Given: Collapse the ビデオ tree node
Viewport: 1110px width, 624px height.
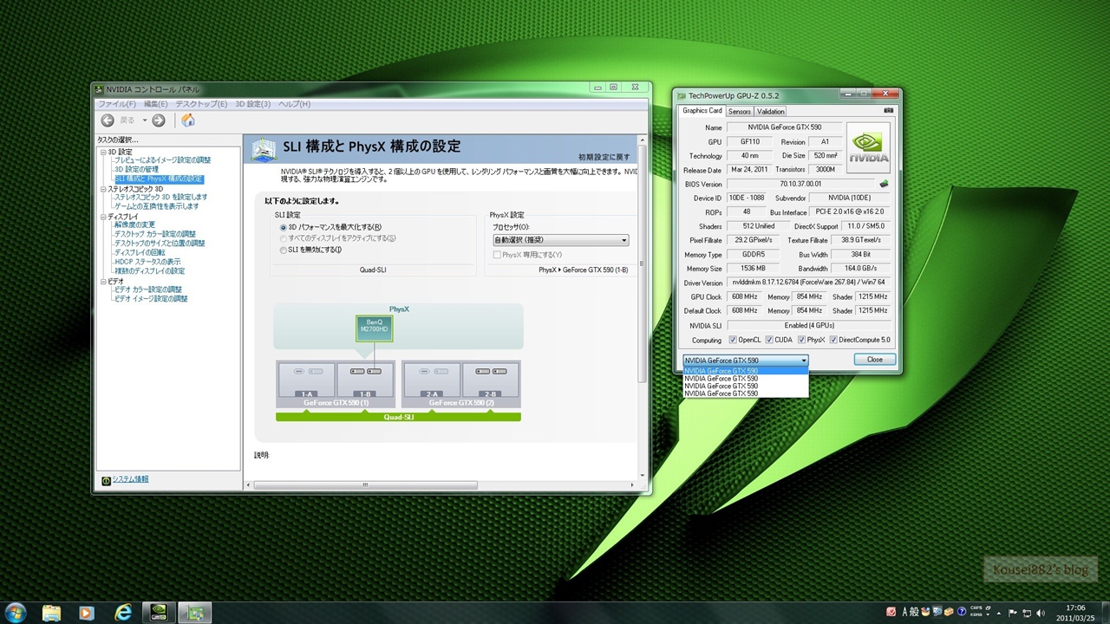Looking at the screenshot, I should [102, 281].
